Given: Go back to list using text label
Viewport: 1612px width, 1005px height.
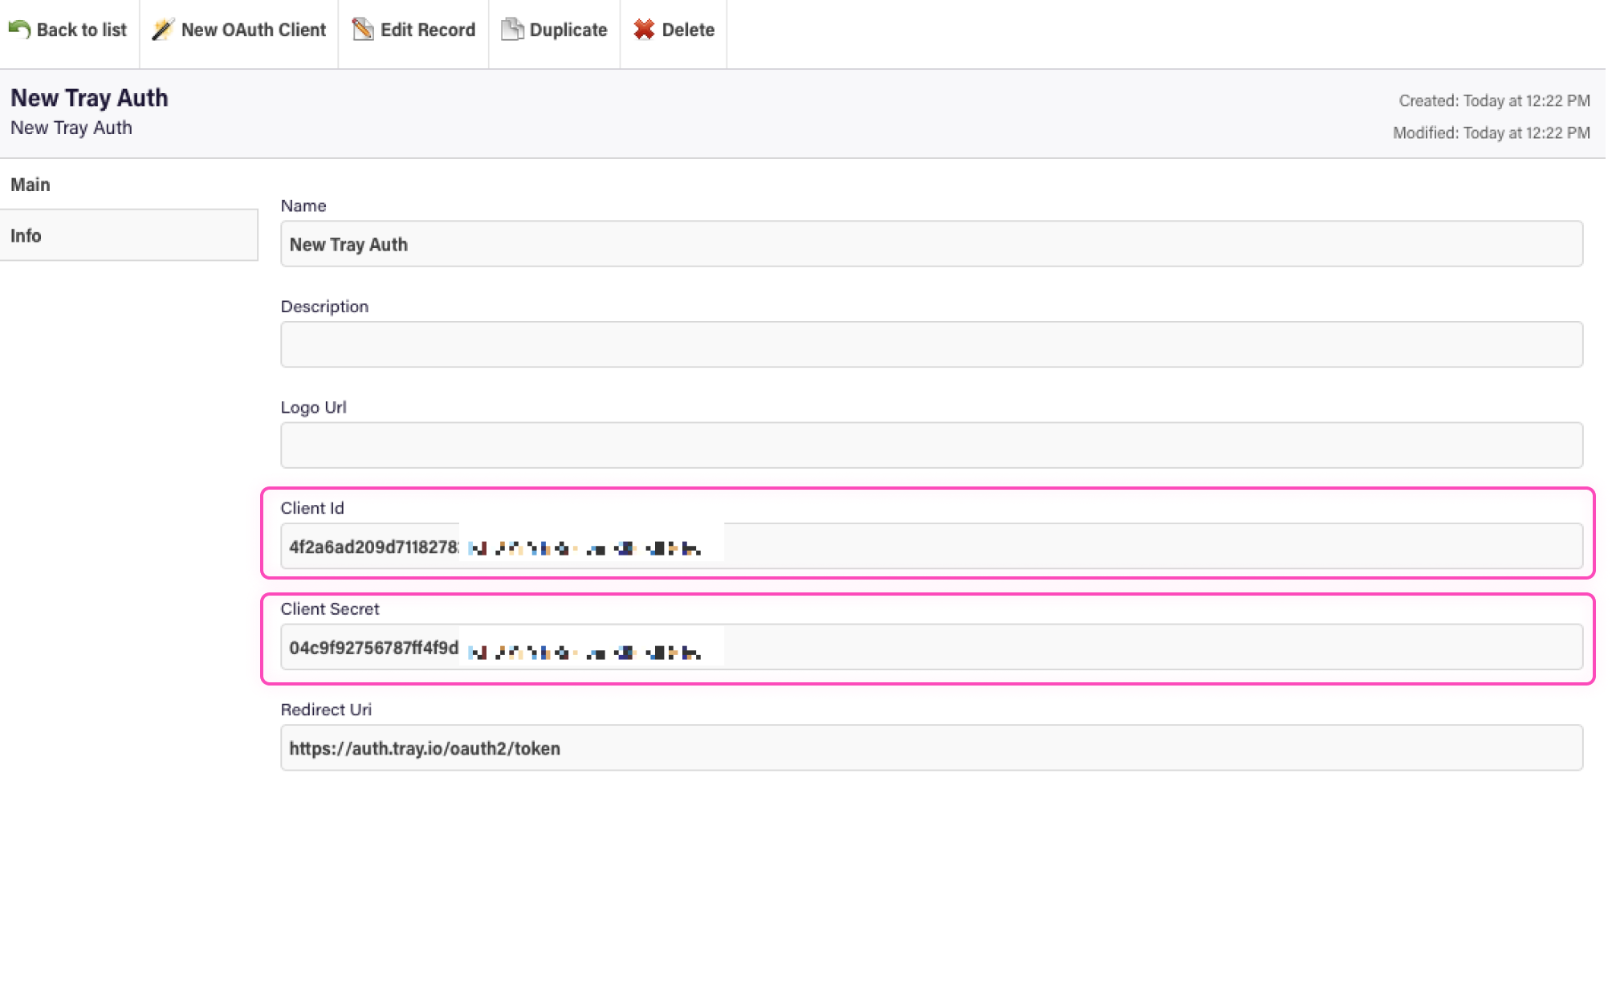Looking at the screenshot, I should click(81, 30).
